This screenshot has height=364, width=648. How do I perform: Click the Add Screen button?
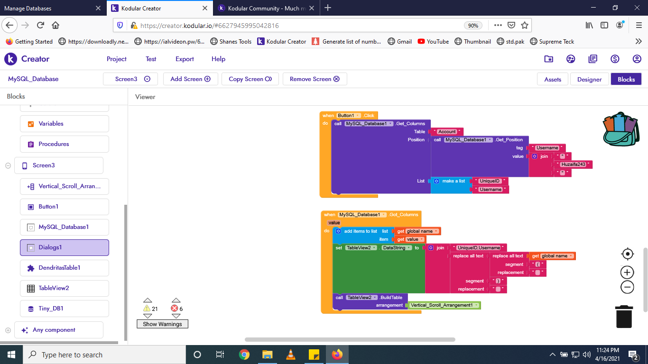pos(190,79)
